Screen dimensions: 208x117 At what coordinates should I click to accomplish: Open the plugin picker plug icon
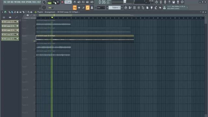(x=151, y=8)
